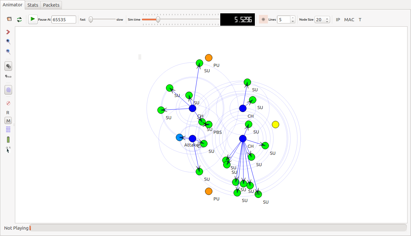Switch to the Stats tab
411x236 pixels.
(x=32, y=5)
